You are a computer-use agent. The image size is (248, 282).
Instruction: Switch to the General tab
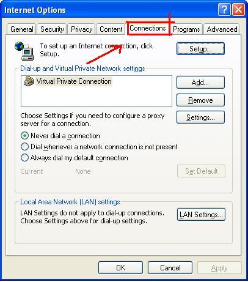[x=22, y=29]
